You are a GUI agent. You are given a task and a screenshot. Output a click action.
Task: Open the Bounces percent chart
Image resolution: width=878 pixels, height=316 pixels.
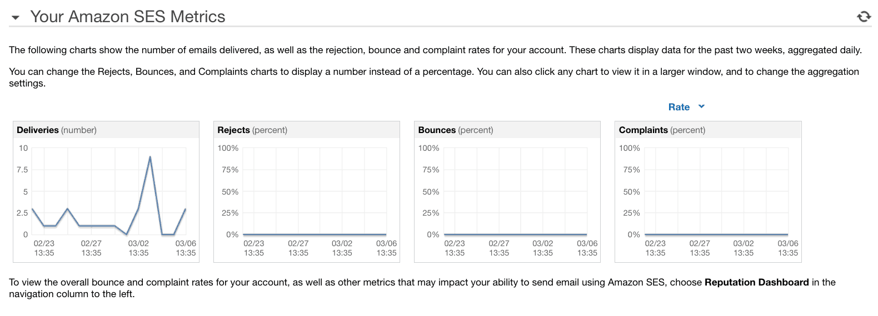pos(507,192)
